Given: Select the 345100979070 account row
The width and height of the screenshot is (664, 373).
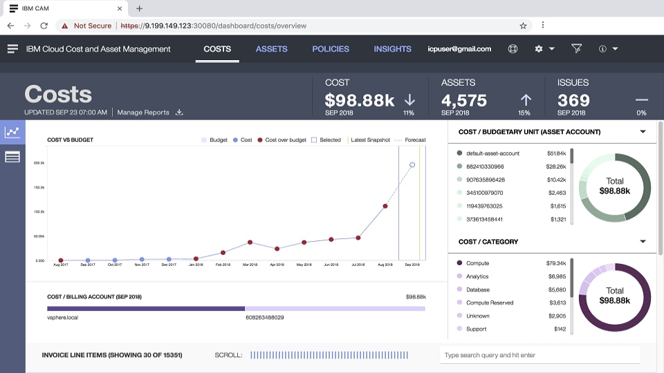Looking at the screenshot, I should (x=512, y=193).
